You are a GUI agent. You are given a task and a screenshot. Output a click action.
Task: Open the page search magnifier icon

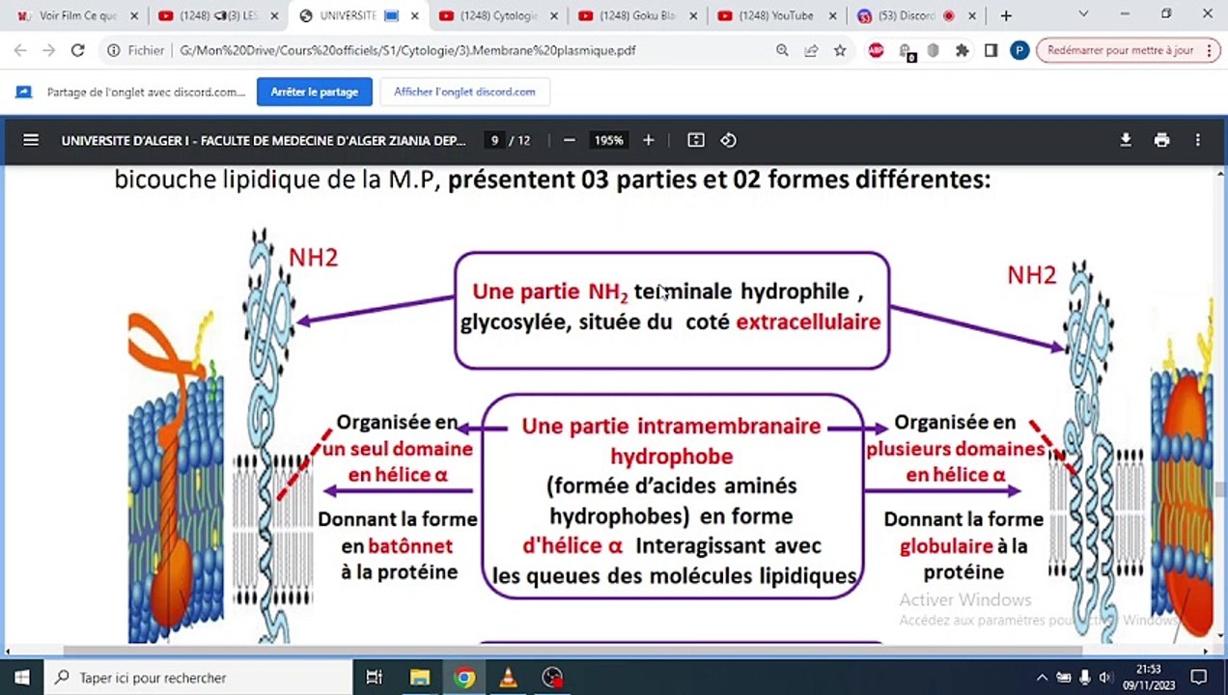point(782,50)
